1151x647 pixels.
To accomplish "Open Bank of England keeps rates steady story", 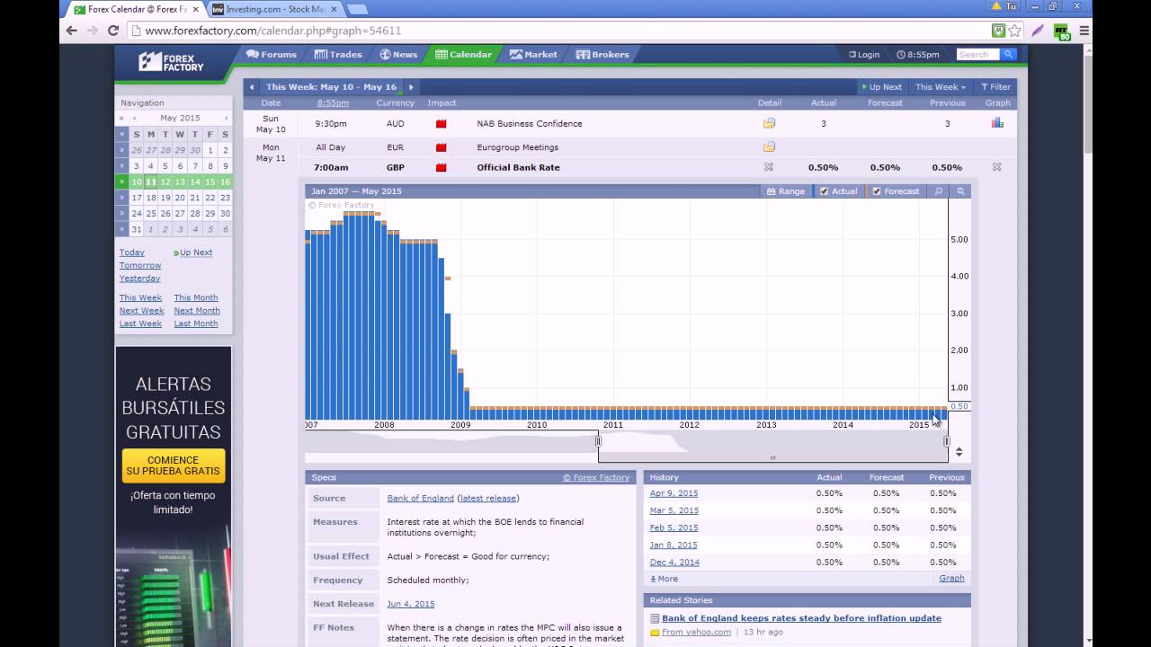I will (x=801, y=618).
